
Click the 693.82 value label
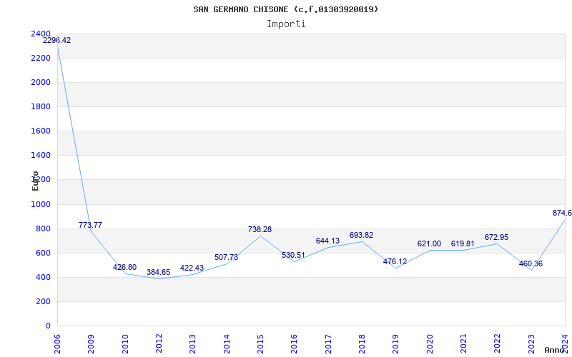coord(361,236)
